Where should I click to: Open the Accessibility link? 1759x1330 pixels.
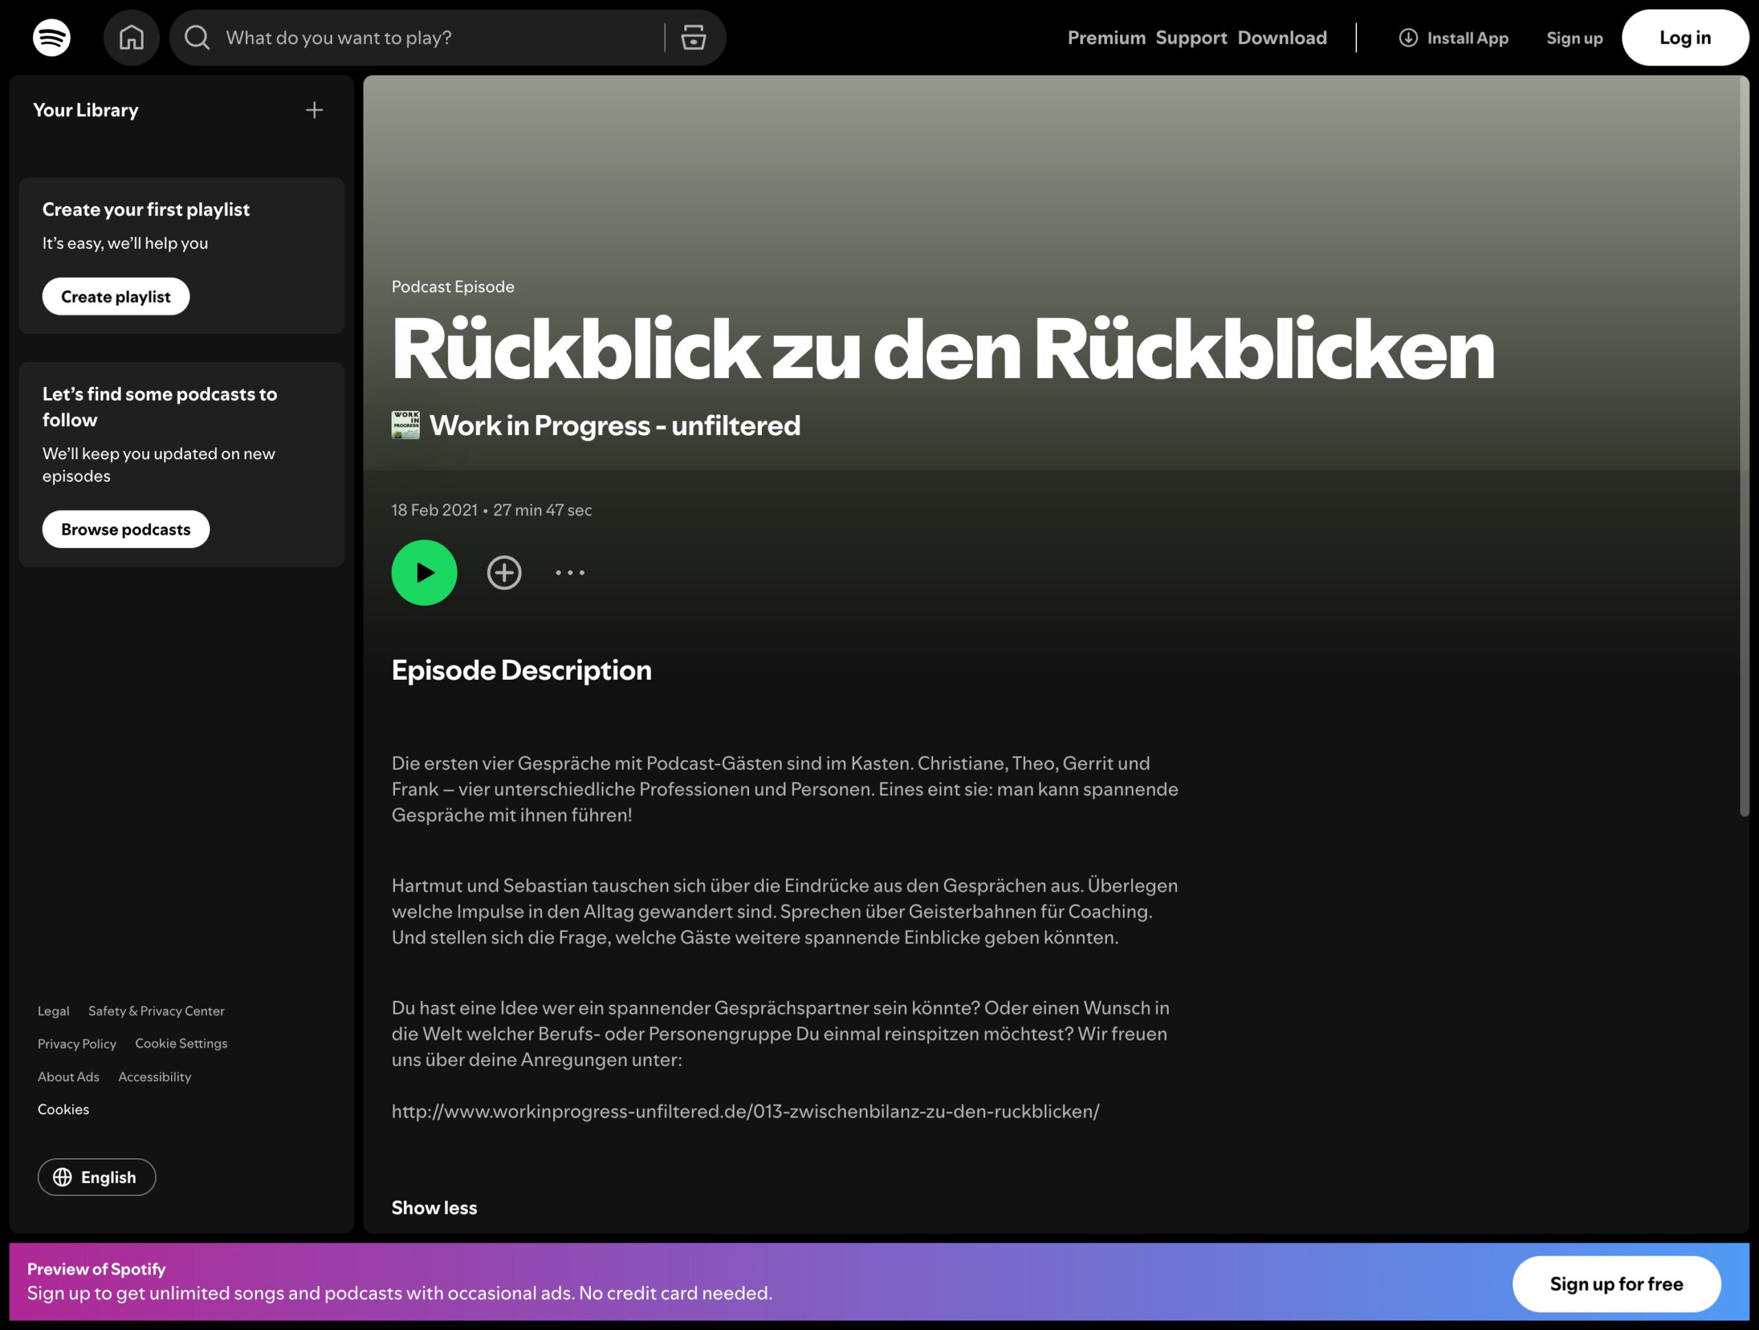click(155, 1076)
